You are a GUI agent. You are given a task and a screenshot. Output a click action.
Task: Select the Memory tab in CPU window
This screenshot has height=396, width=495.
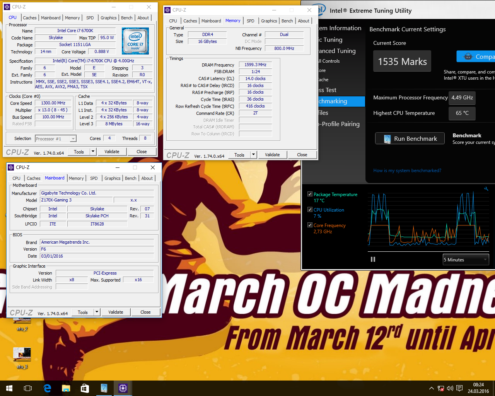click(x=72, y=18)
